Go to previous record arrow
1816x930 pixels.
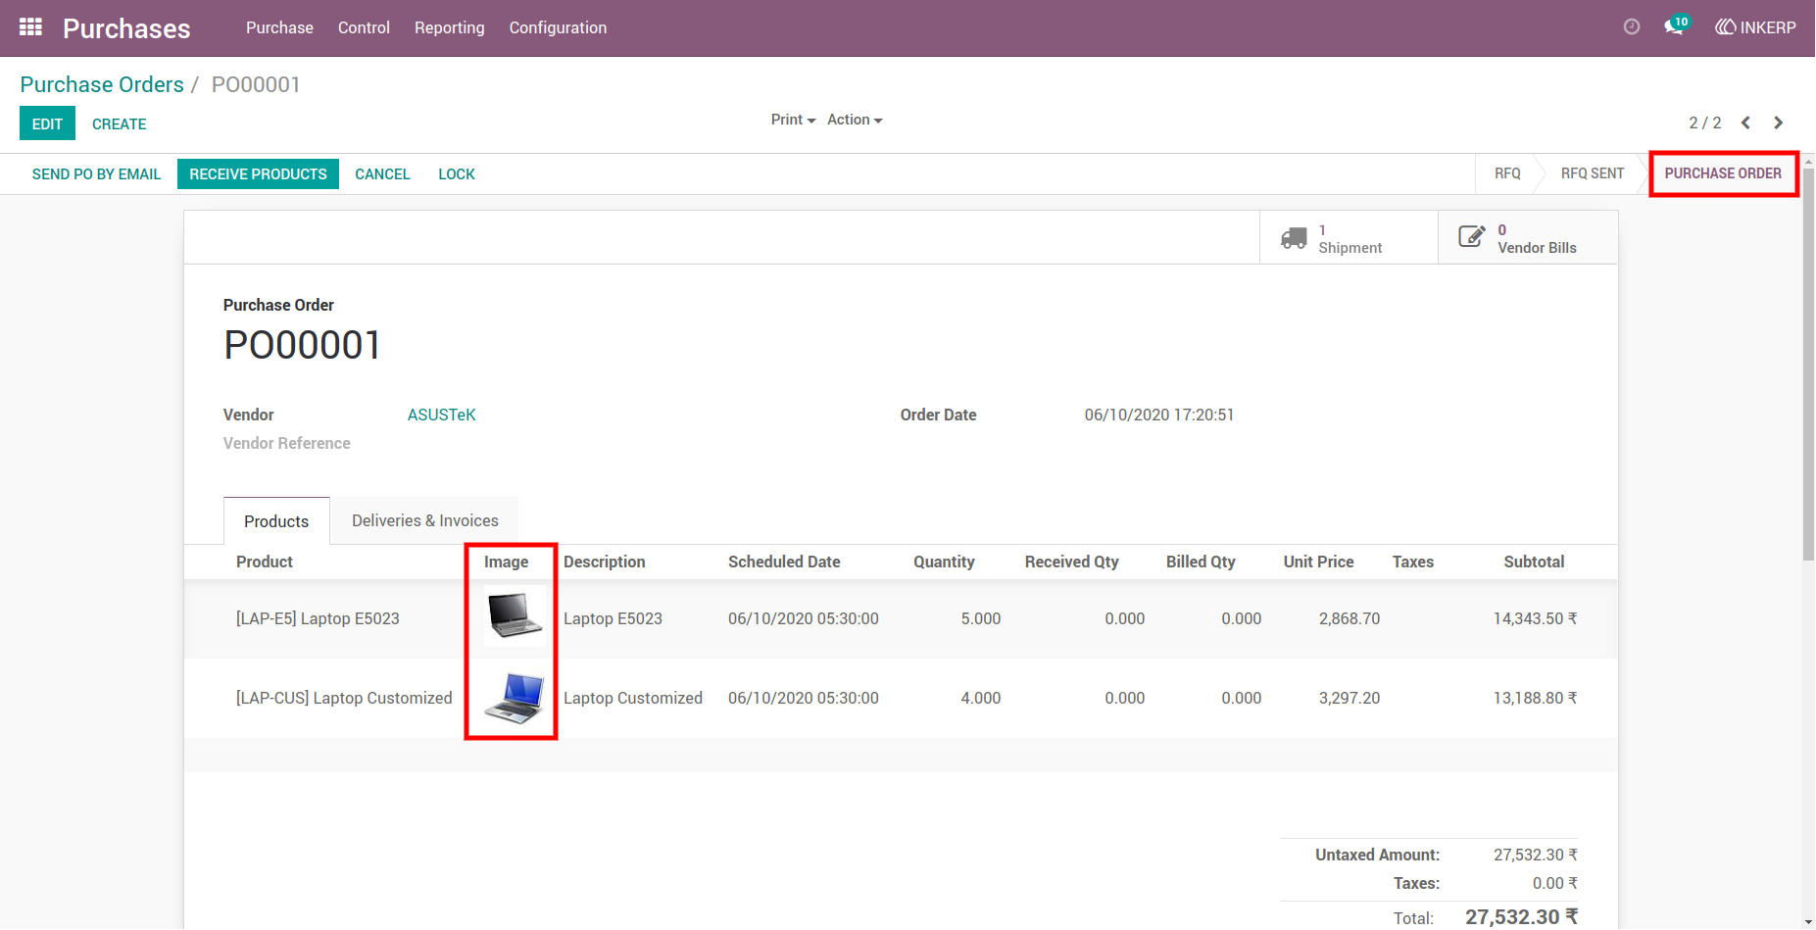[1745, 122]
